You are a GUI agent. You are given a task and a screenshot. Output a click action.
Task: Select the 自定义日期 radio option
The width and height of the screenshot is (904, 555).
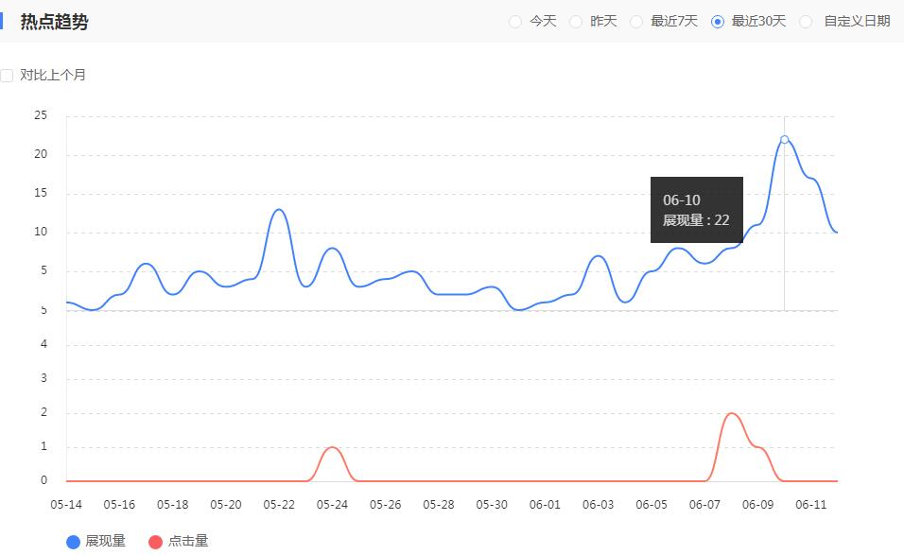pos(806,22)
